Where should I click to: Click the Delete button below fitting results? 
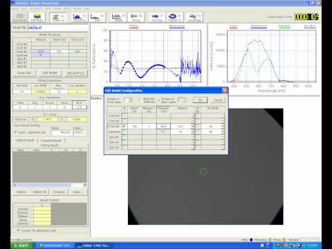coord(21,192)
